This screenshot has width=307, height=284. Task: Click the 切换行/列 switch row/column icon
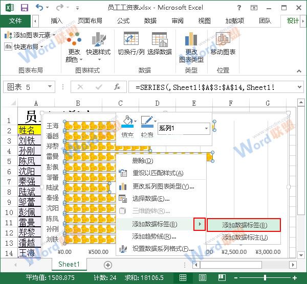coord(131,41)
